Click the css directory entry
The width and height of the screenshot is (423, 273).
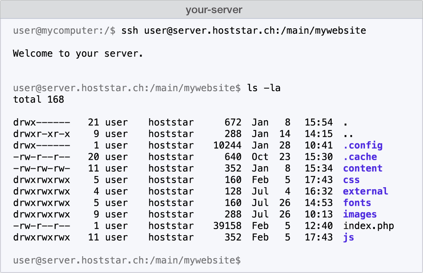(351, 180)
